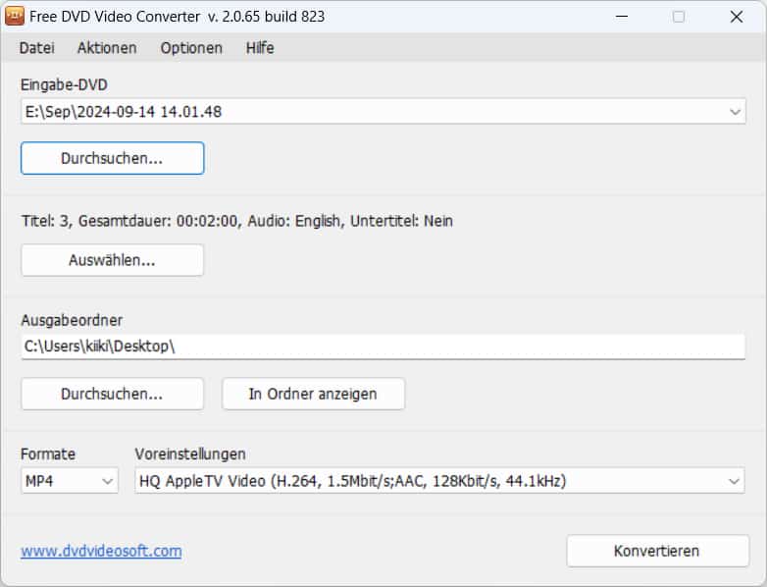The height and width of the screenshot is (587, 767).
Task: Click the title info text line
Action: pos(236,221)
